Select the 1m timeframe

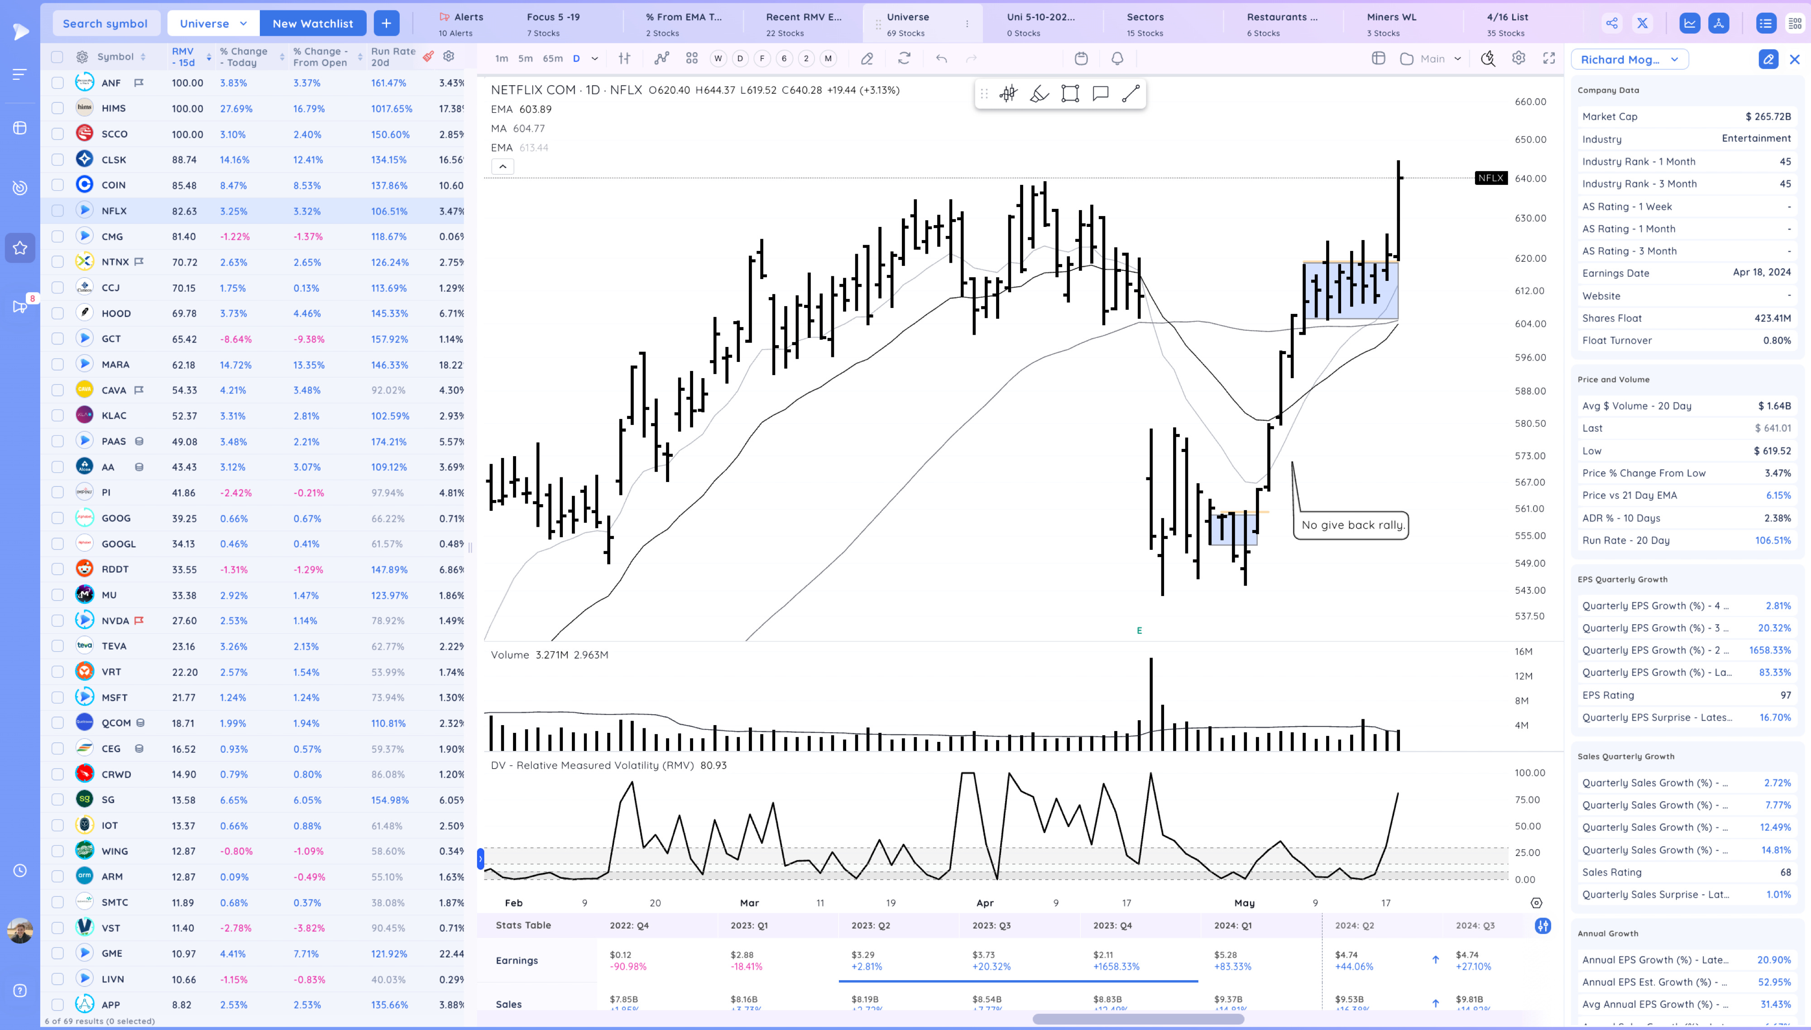click(501, 59)
